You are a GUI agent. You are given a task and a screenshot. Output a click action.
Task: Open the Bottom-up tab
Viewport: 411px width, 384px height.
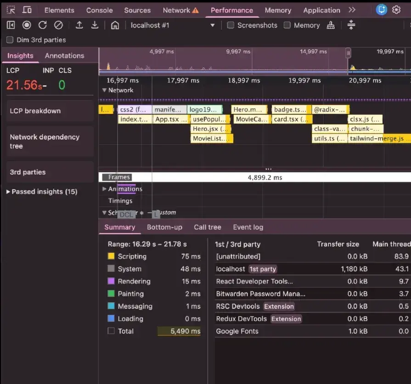click(x=164, y=227)
